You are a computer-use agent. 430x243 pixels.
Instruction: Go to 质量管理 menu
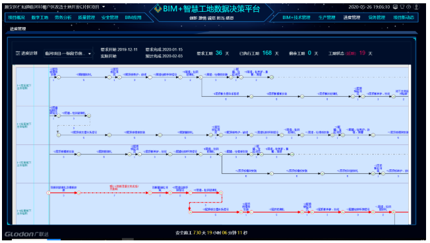click(86, 18)
